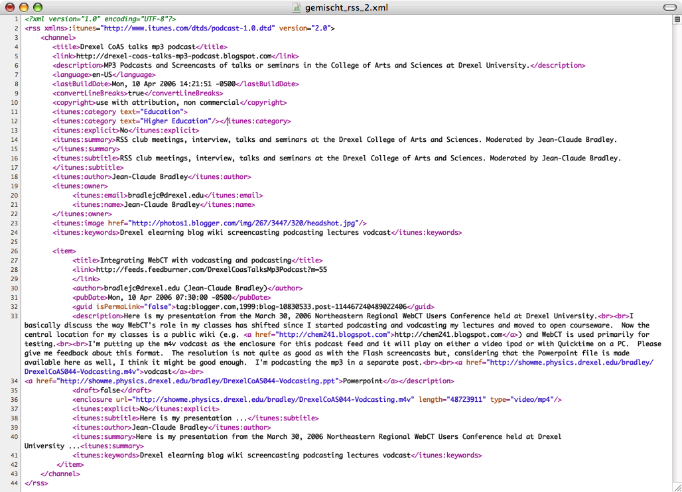The image size is (682, 492).
Task: Click the headshot.jpg image href URL
Action: (x=243, y=223)
